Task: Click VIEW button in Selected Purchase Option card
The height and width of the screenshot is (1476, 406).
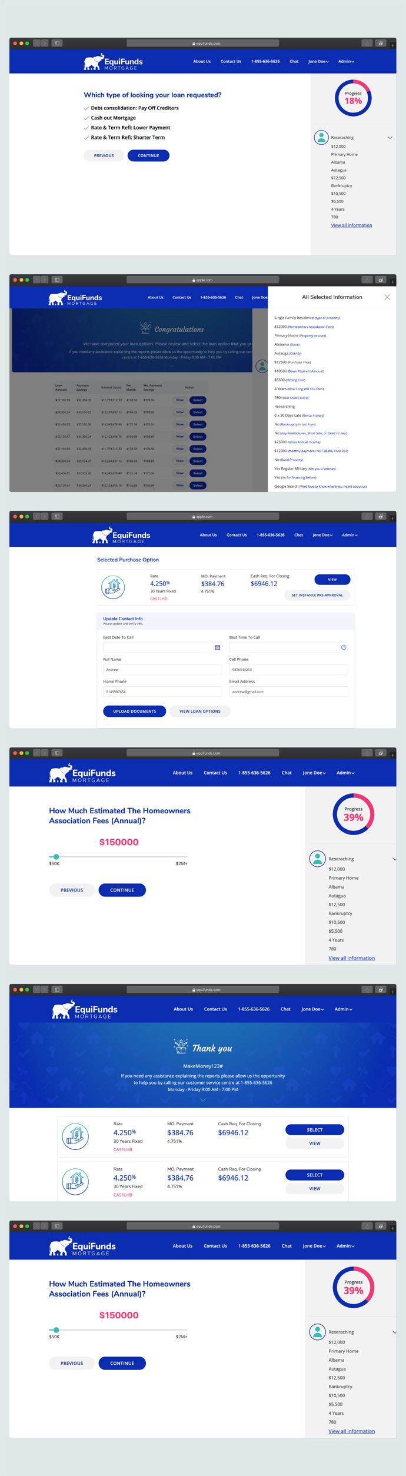Action: pyautogui.click(x=332, y=579)
